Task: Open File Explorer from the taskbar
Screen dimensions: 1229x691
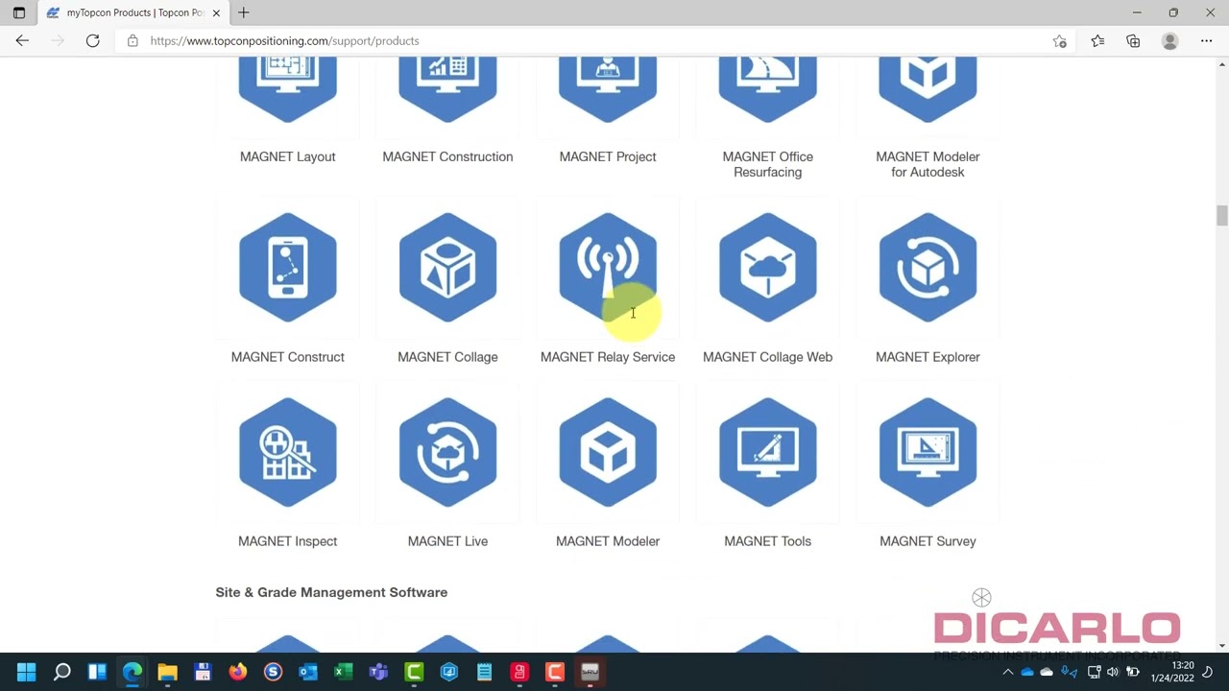Action: click(x=167, y=672)
